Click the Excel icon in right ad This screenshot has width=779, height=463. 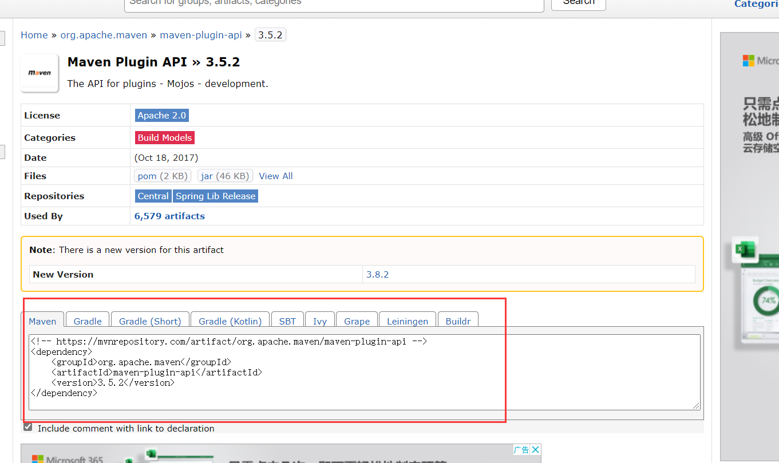[746, 250]
